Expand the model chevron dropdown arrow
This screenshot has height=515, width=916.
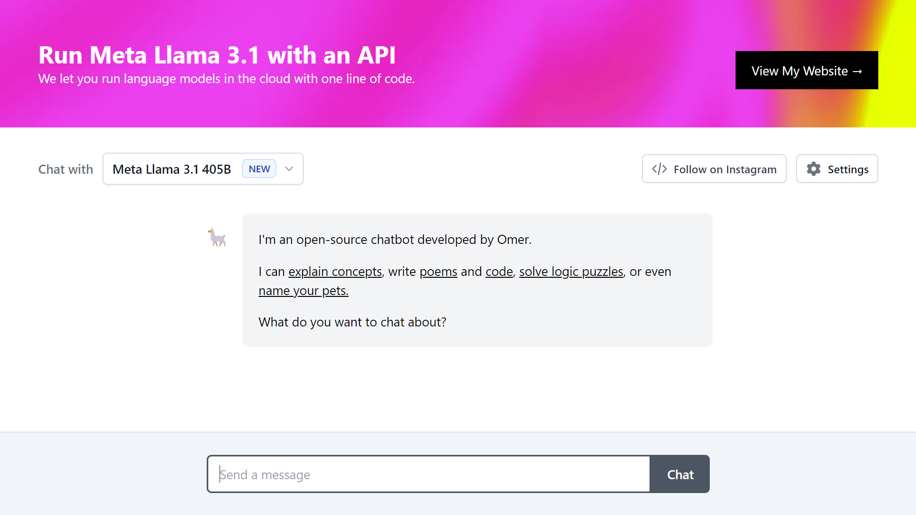pos(289,169)
